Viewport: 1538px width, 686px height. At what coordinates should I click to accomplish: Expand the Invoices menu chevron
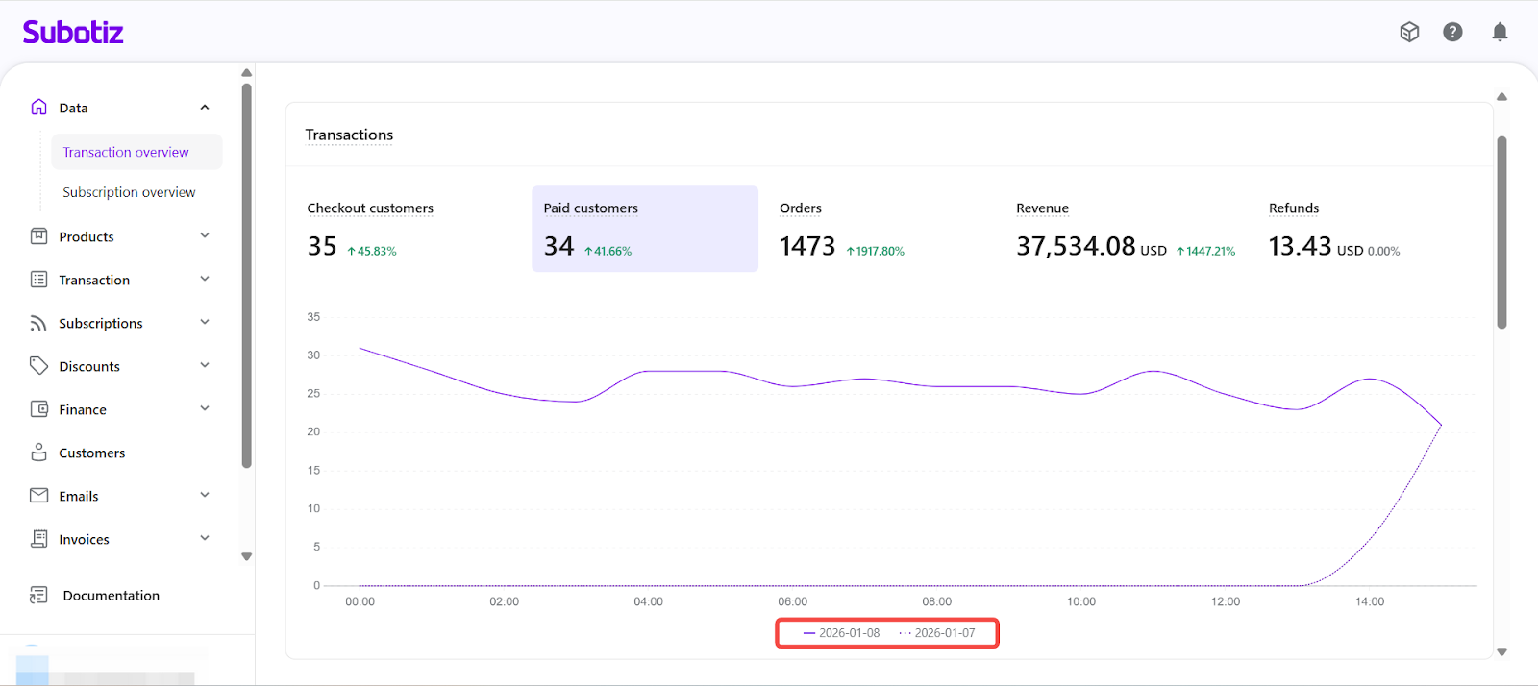205,539
